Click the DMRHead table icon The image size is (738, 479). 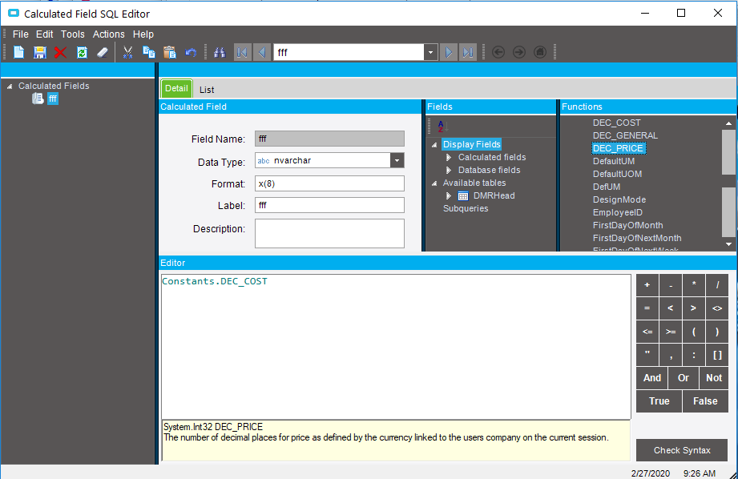coord(463,195)
